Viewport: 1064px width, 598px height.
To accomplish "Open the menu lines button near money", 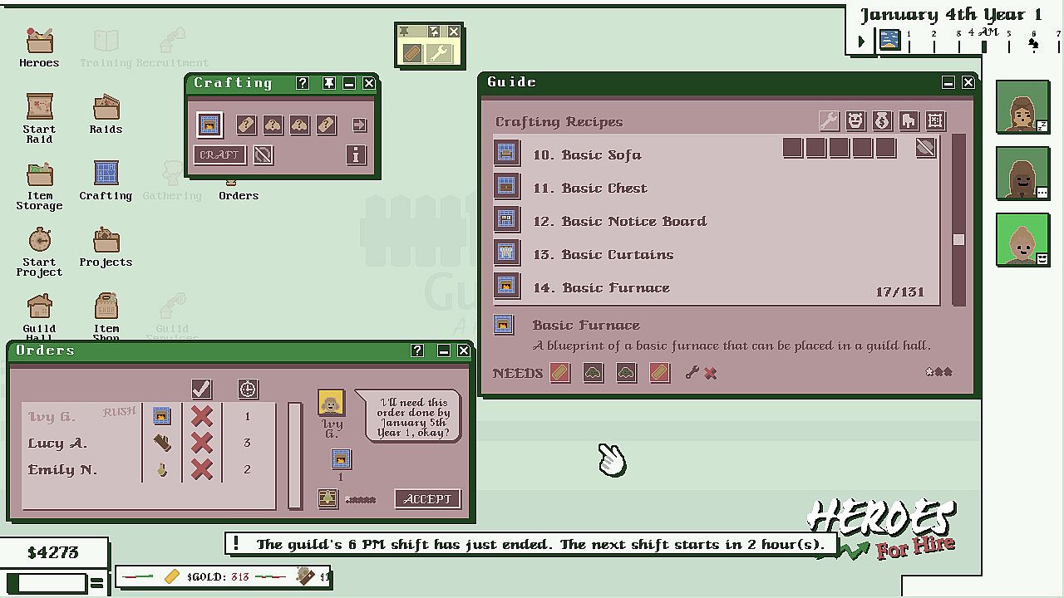I will [x=97, y=584].
